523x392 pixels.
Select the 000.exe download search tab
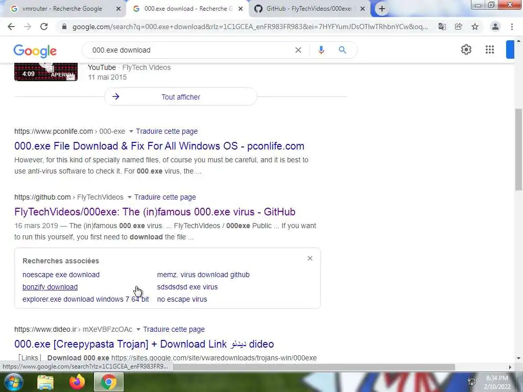tap(188, 9)
